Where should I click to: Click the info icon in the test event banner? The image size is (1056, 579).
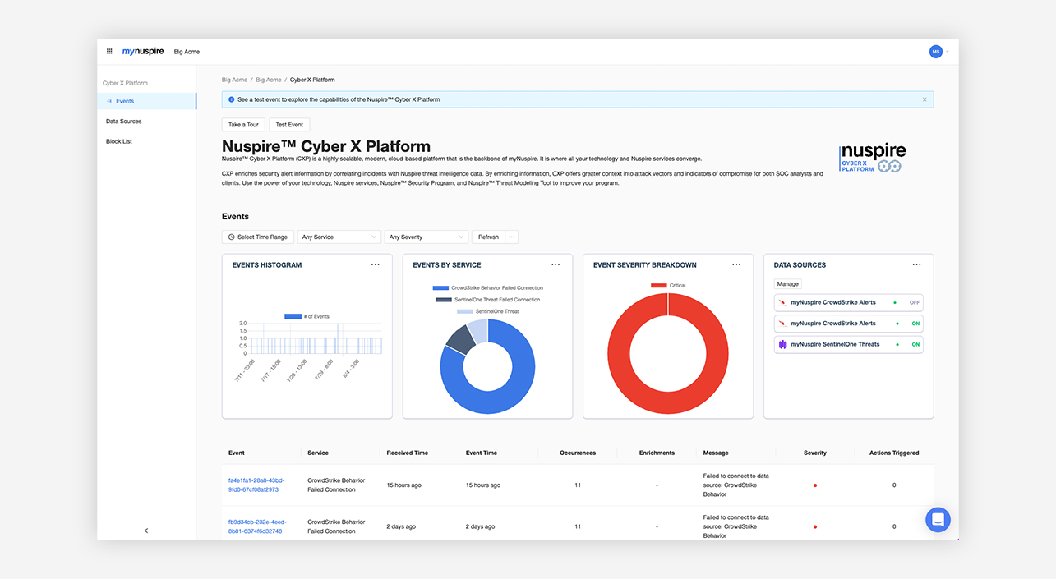[x=231, y=99]
